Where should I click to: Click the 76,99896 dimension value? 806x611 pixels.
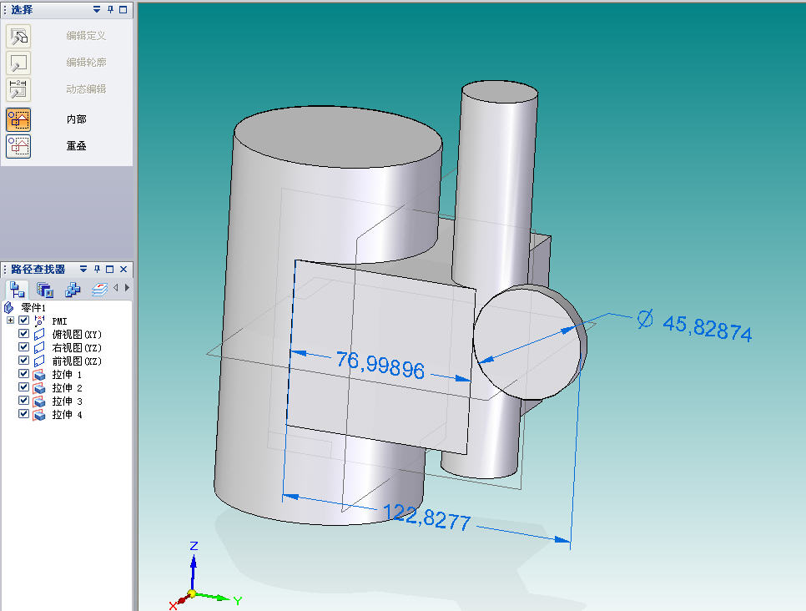[x=380, y=365]
